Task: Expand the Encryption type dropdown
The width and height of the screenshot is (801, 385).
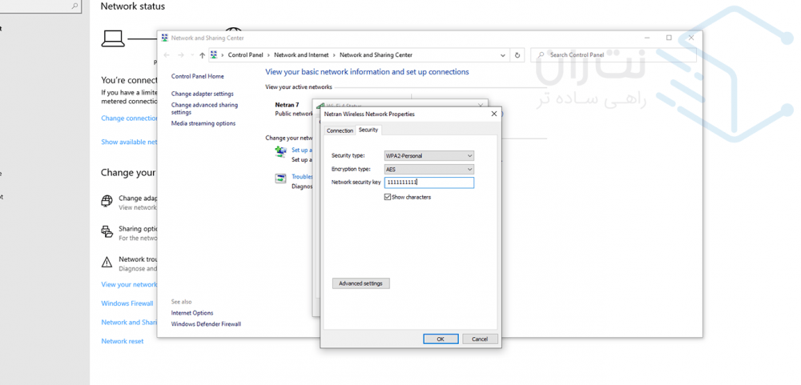Action: click(x=429, y=170)
